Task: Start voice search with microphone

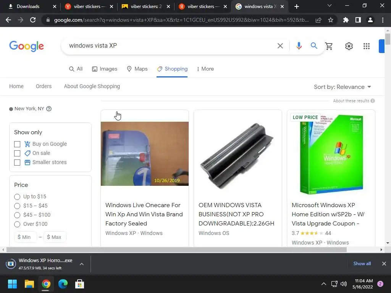Action: pos(299,46)
